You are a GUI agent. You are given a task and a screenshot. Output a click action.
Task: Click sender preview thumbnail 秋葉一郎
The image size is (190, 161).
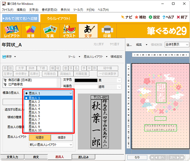tap(100, 122)
